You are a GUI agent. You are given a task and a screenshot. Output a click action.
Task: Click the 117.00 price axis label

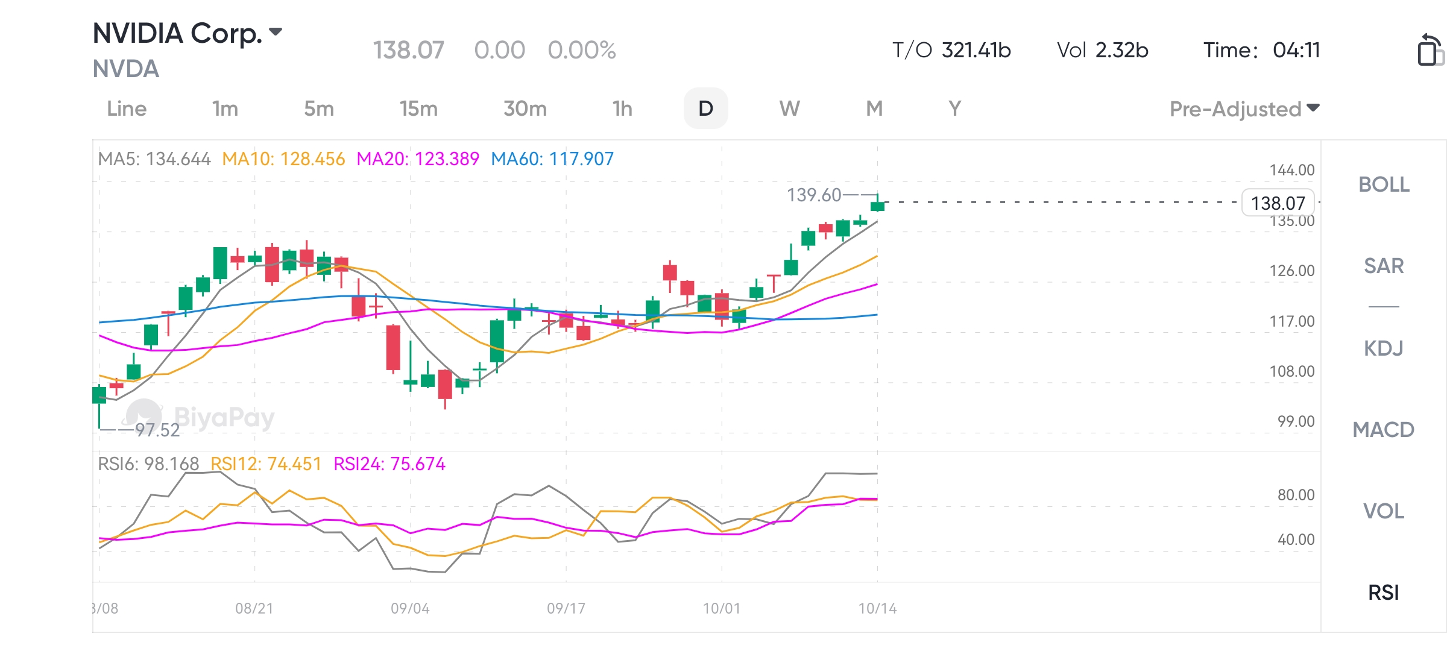1292,321
